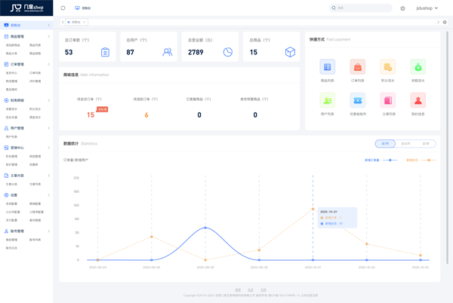Click the page vertical scrollbar
453x303 pixels.
coord(447,147)
